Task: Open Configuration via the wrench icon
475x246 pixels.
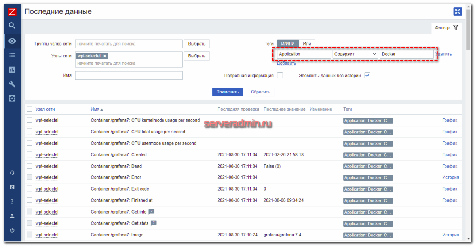Action: (x=12, y=84)
